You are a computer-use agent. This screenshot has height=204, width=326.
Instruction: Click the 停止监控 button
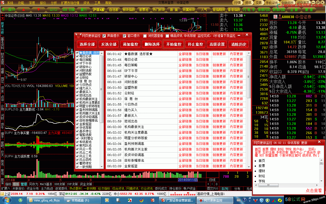[x=195, y=44]
